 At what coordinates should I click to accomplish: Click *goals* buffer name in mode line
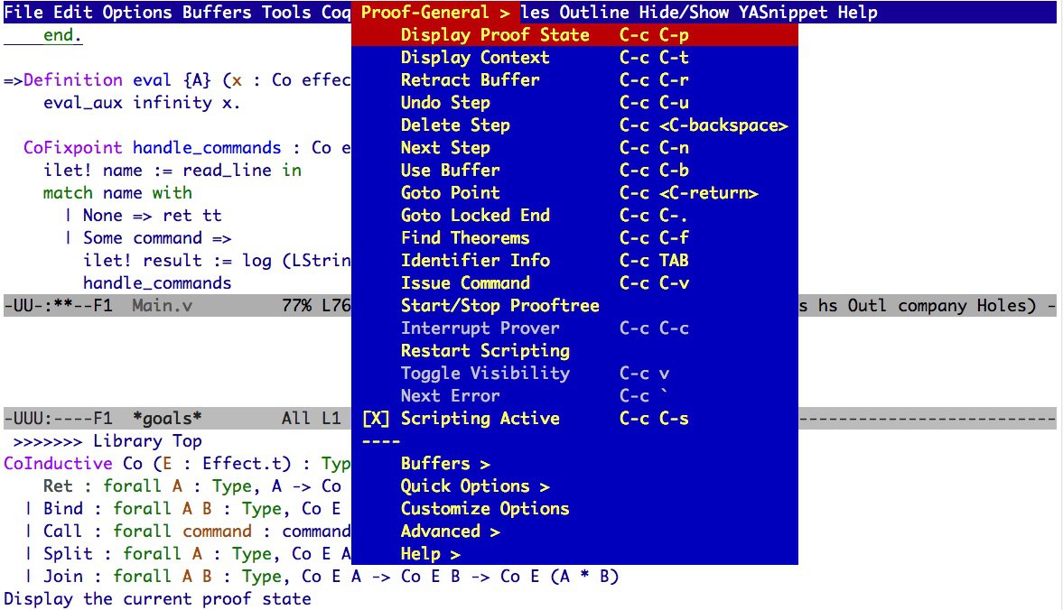[x=167, y=419]
